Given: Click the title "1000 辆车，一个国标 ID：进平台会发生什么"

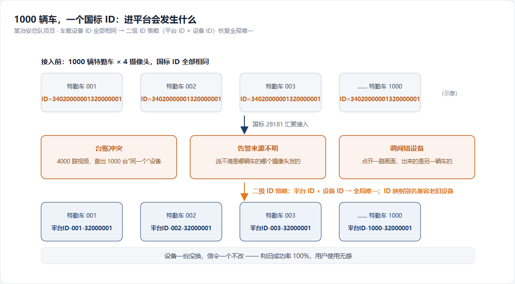Looking at the screenshot, I should [x=105, y=19].
